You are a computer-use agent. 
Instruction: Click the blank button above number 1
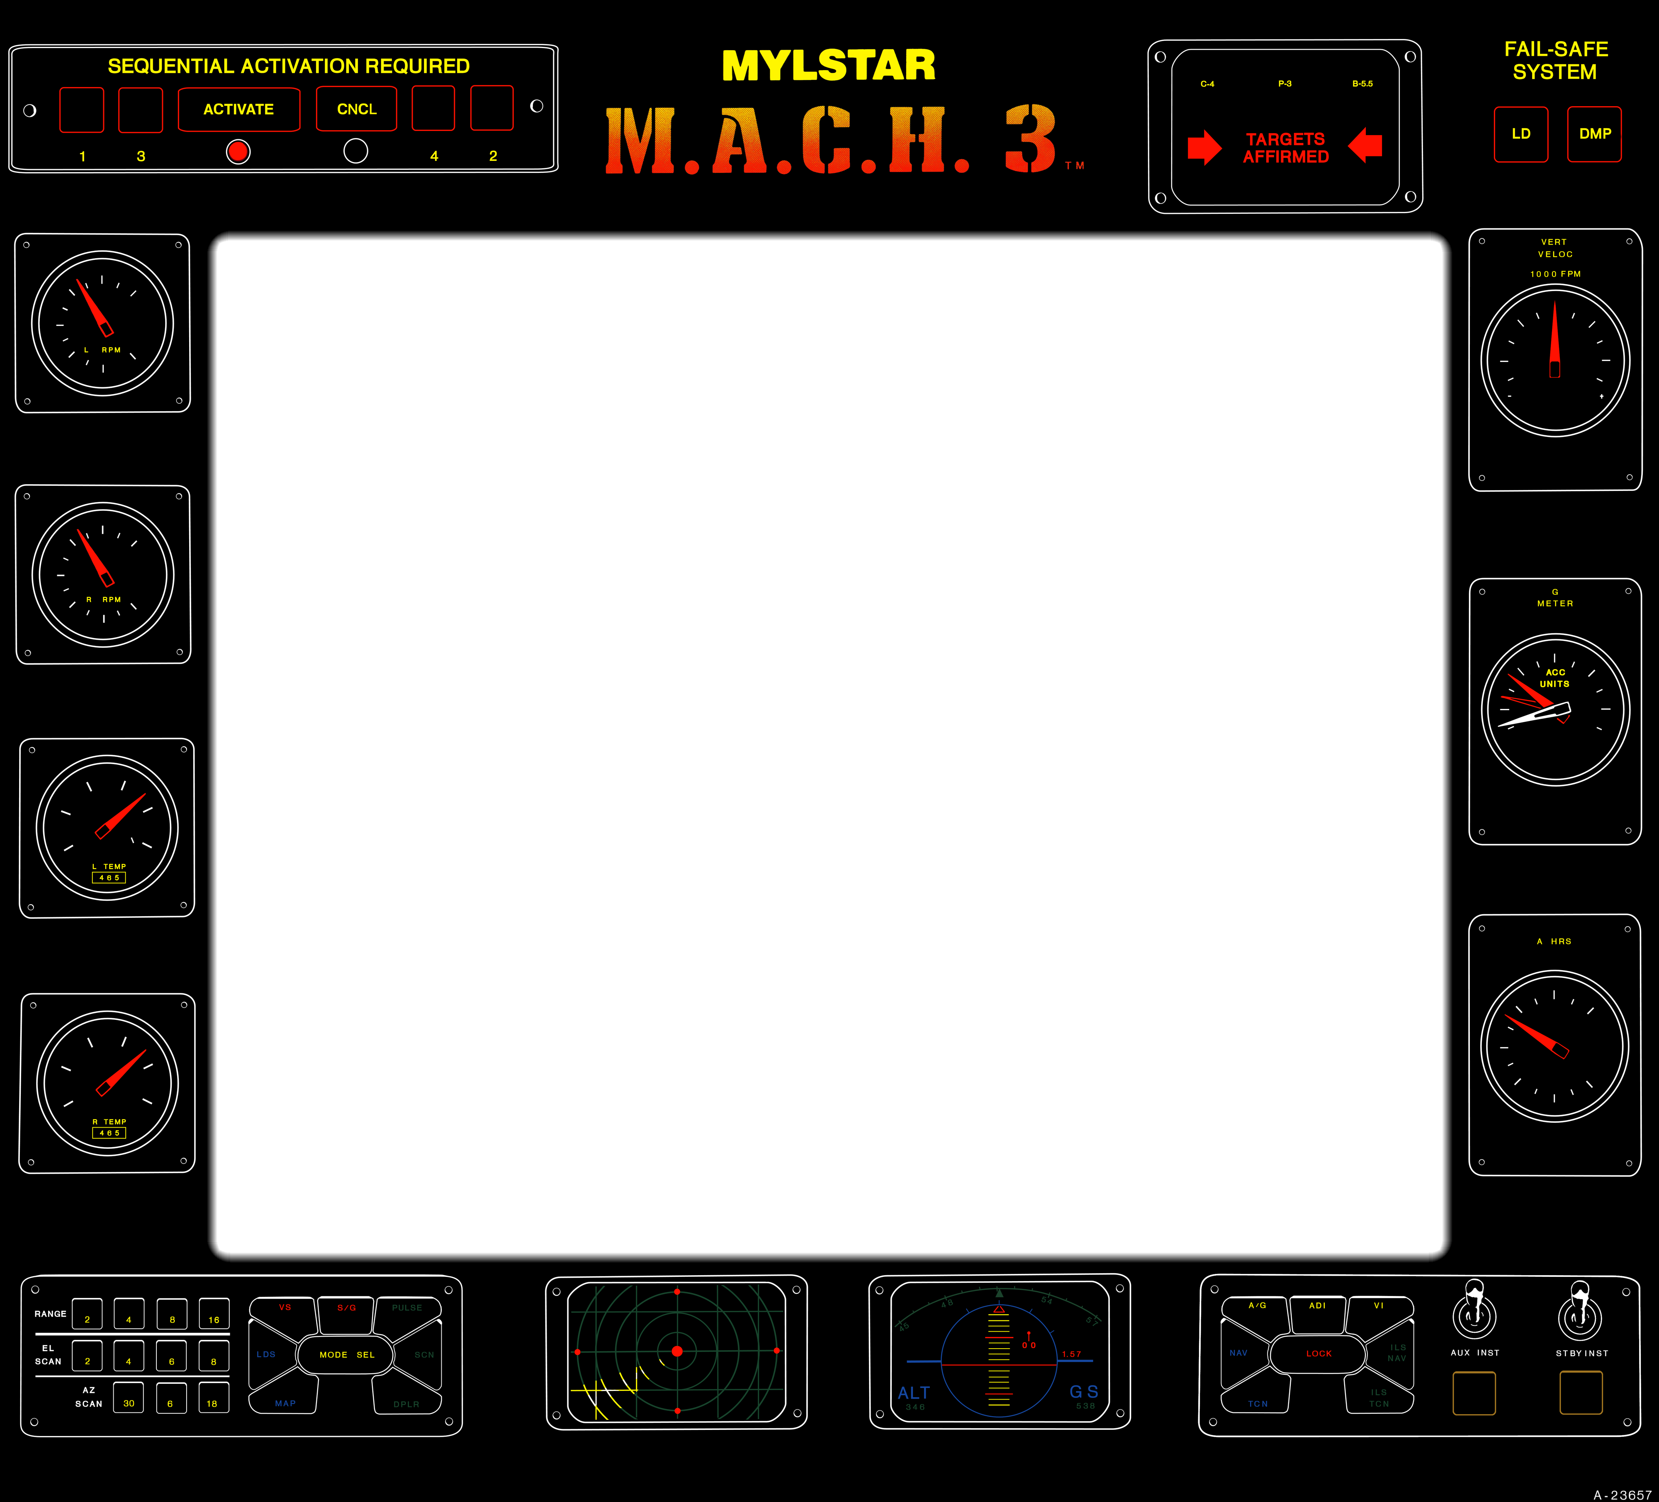pyautogui.click(x=81, y=109)
